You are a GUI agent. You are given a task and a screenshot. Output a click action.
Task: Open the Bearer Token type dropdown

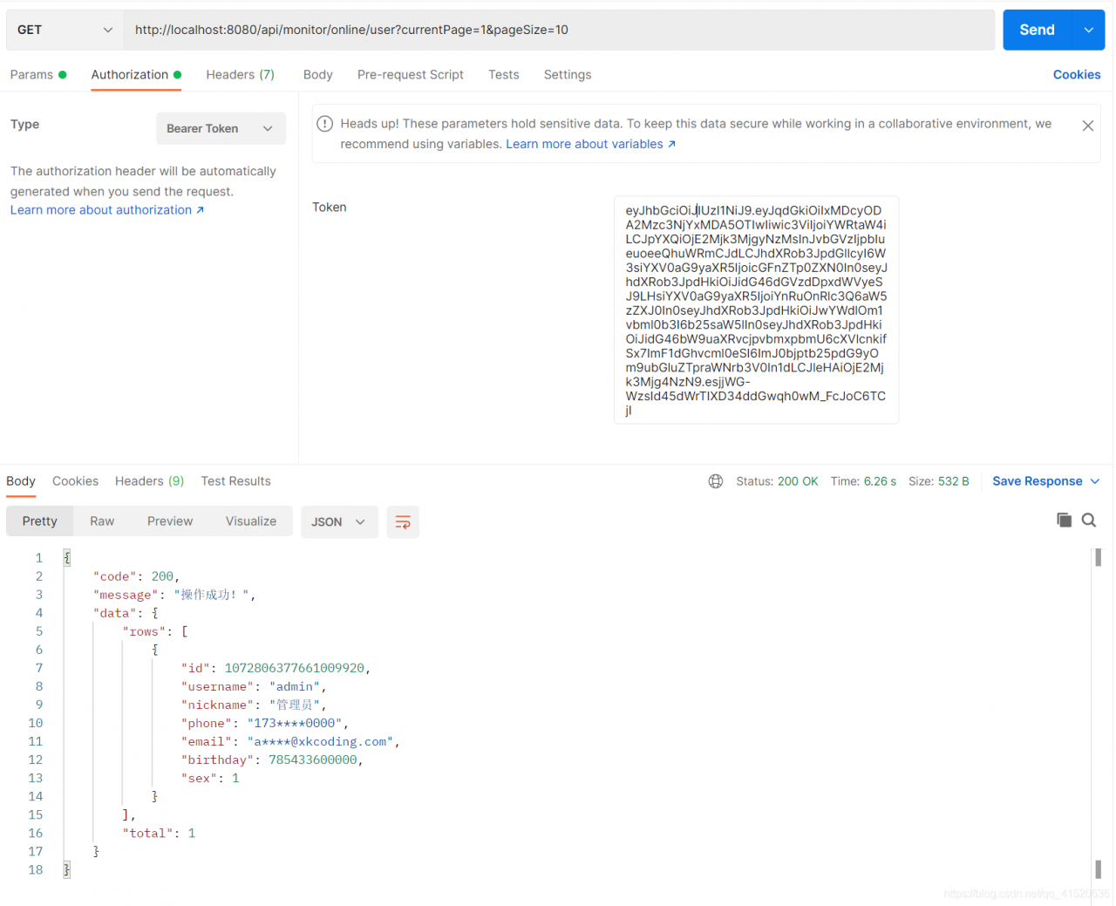tap(221, 129)
